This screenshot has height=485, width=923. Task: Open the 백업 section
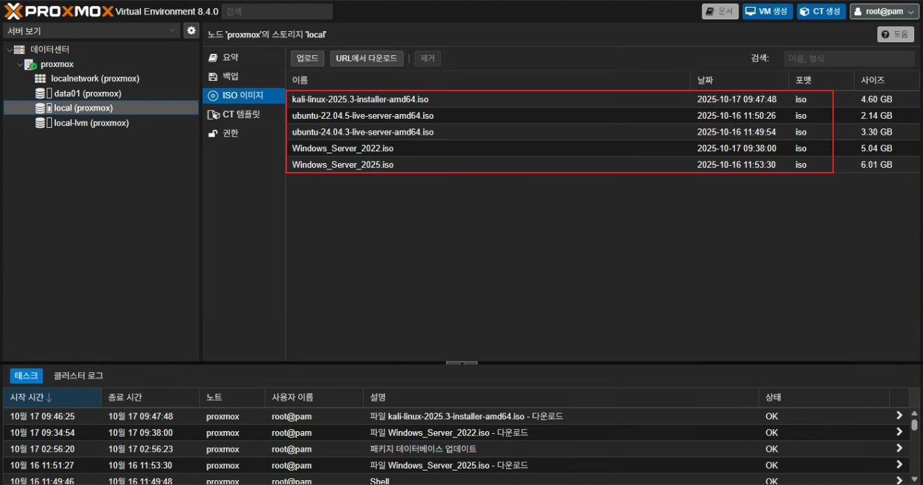[243, 77]
